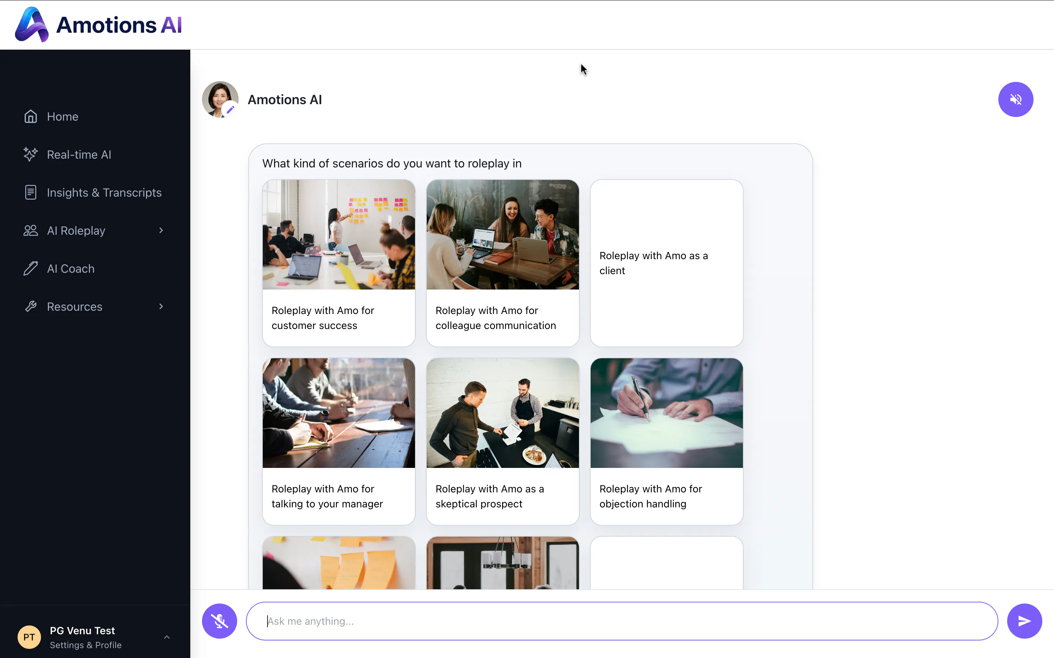Expand the Settings & Profile chevron
Screen dimensions: 1054x658
coord(167,637)
